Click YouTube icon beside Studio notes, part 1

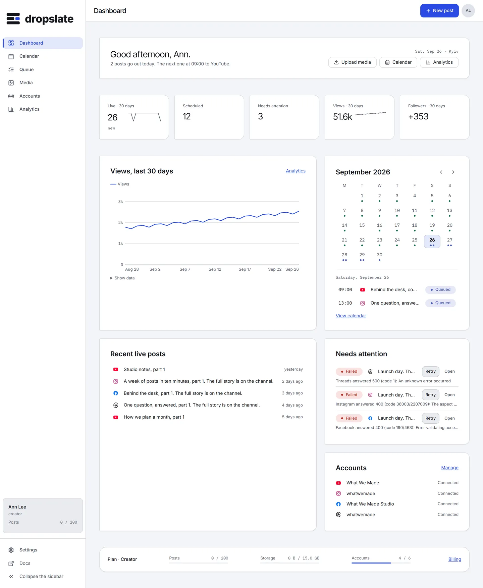click(116, 369)
